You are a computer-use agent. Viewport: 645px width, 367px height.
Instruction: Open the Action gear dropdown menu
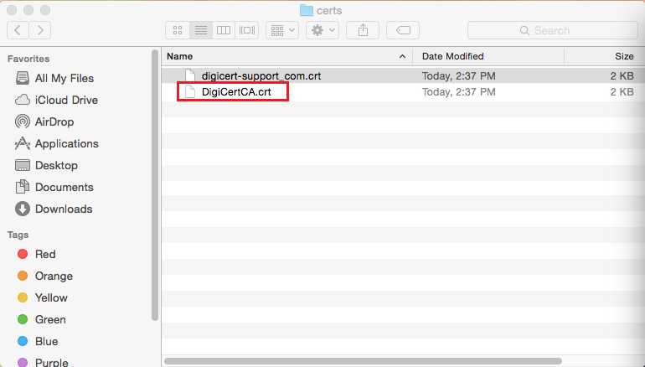click(x=322, y=30)
